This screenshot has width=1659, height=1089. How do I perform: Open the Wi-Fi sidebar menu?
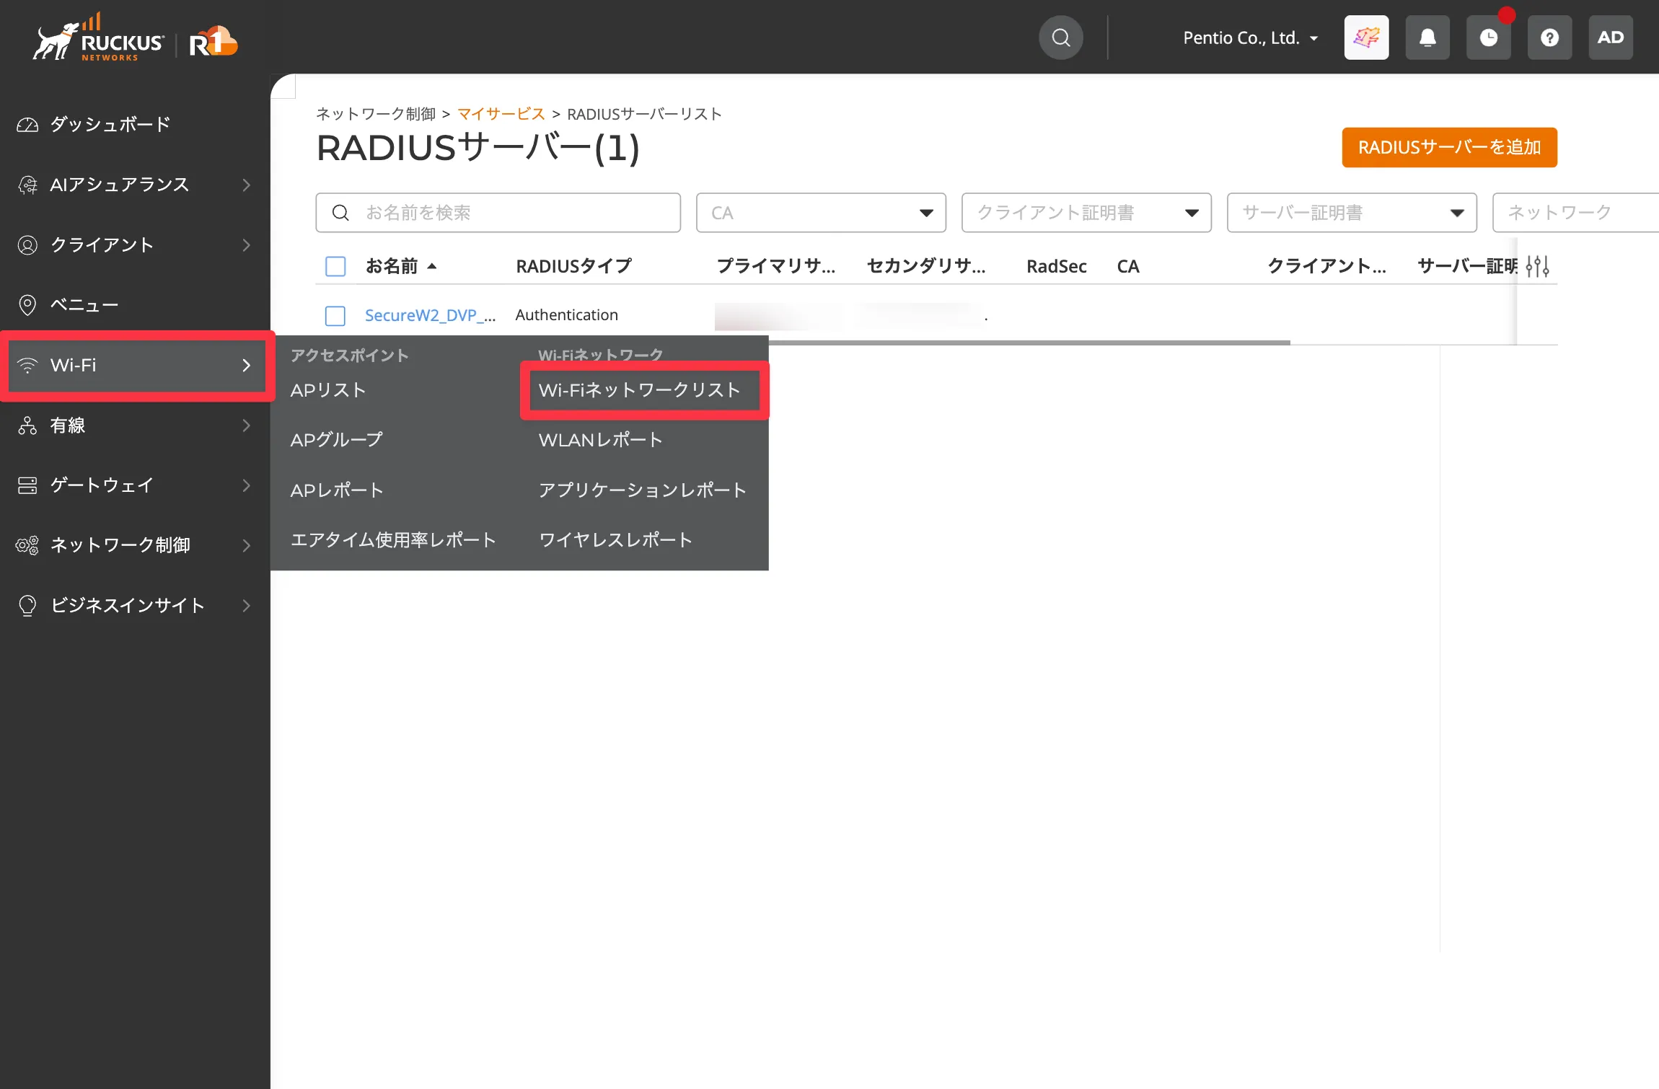click(137, 366)
